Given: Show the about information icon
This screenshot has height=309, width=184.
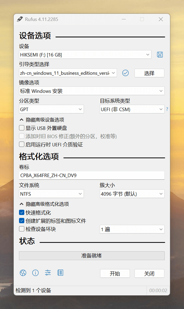Looking at the screenshot, I should [35, 273].
